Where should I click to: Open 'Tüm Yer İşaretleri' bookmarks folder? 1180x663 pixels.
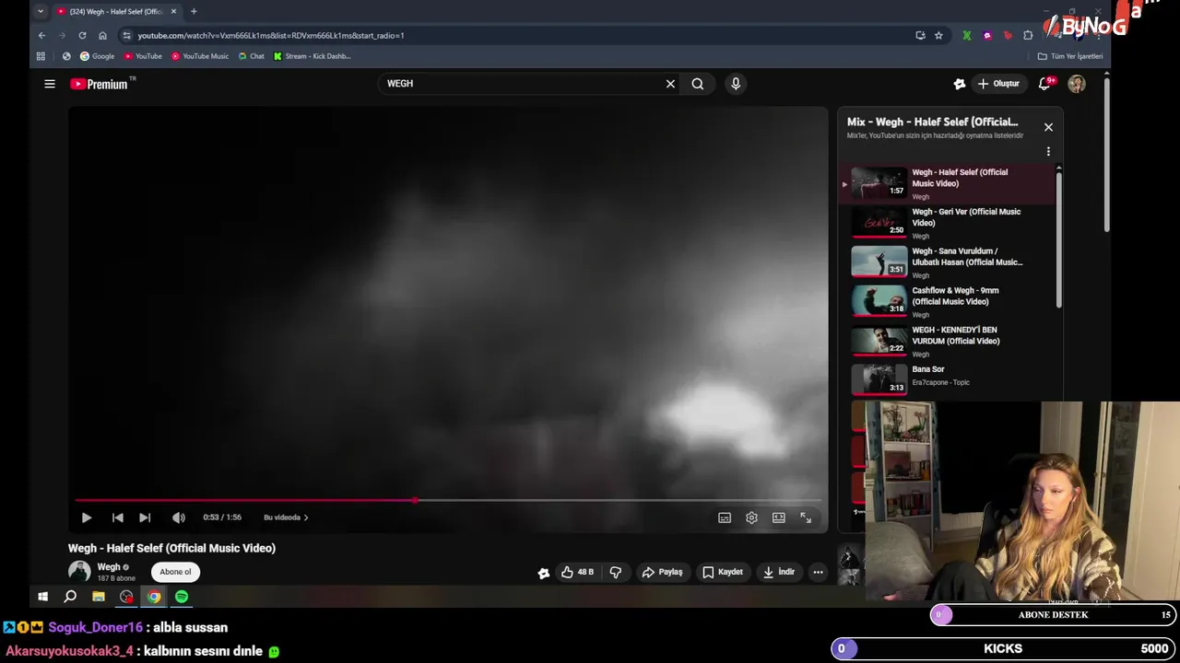point(1070,56)
